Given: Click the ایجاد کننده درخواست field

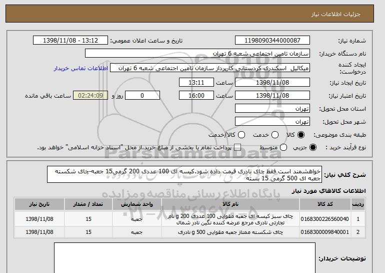Looking at the screenshot, I should pos(210,68).
